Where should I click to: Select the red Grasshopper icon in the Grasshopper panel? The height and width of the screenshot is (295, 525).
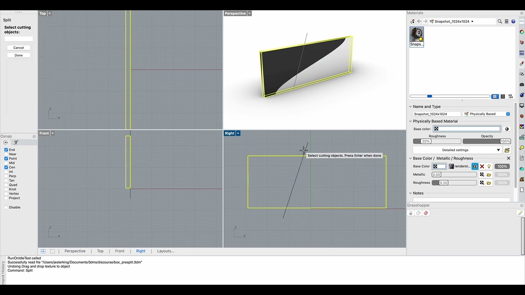point(426,213)
